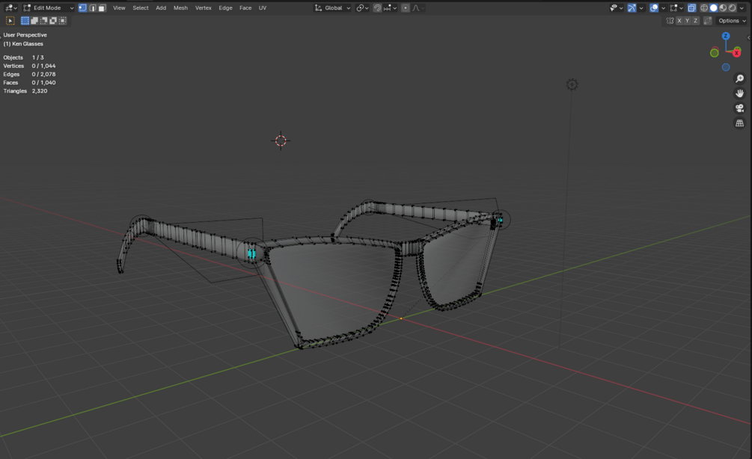This screenshot has width=752, height=459.
Task: Click the highlighted cyan hinge on left temple
Action: click(x=251, y=253)
